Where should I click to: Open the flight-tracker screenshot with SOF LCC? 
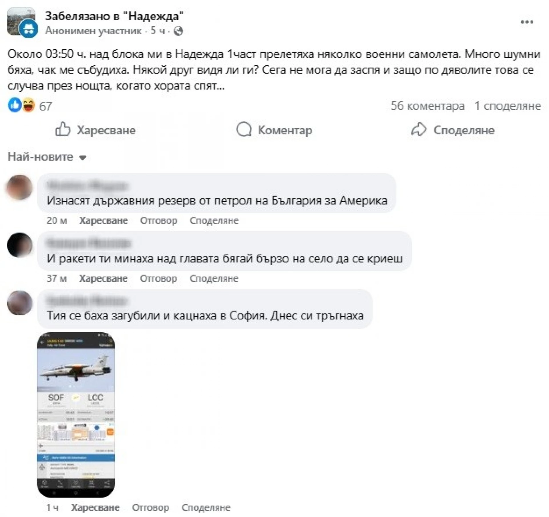coord(76,414)
